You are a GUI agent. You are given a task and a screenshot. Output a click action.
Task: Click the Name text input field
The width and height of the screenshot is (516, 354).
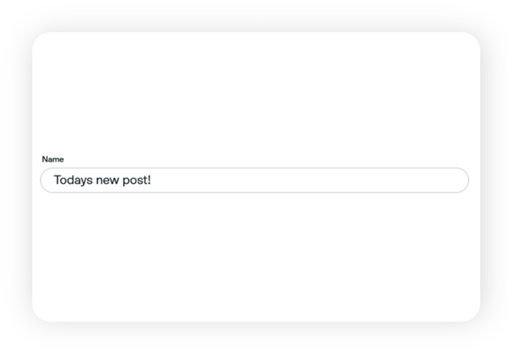(254, 181)
